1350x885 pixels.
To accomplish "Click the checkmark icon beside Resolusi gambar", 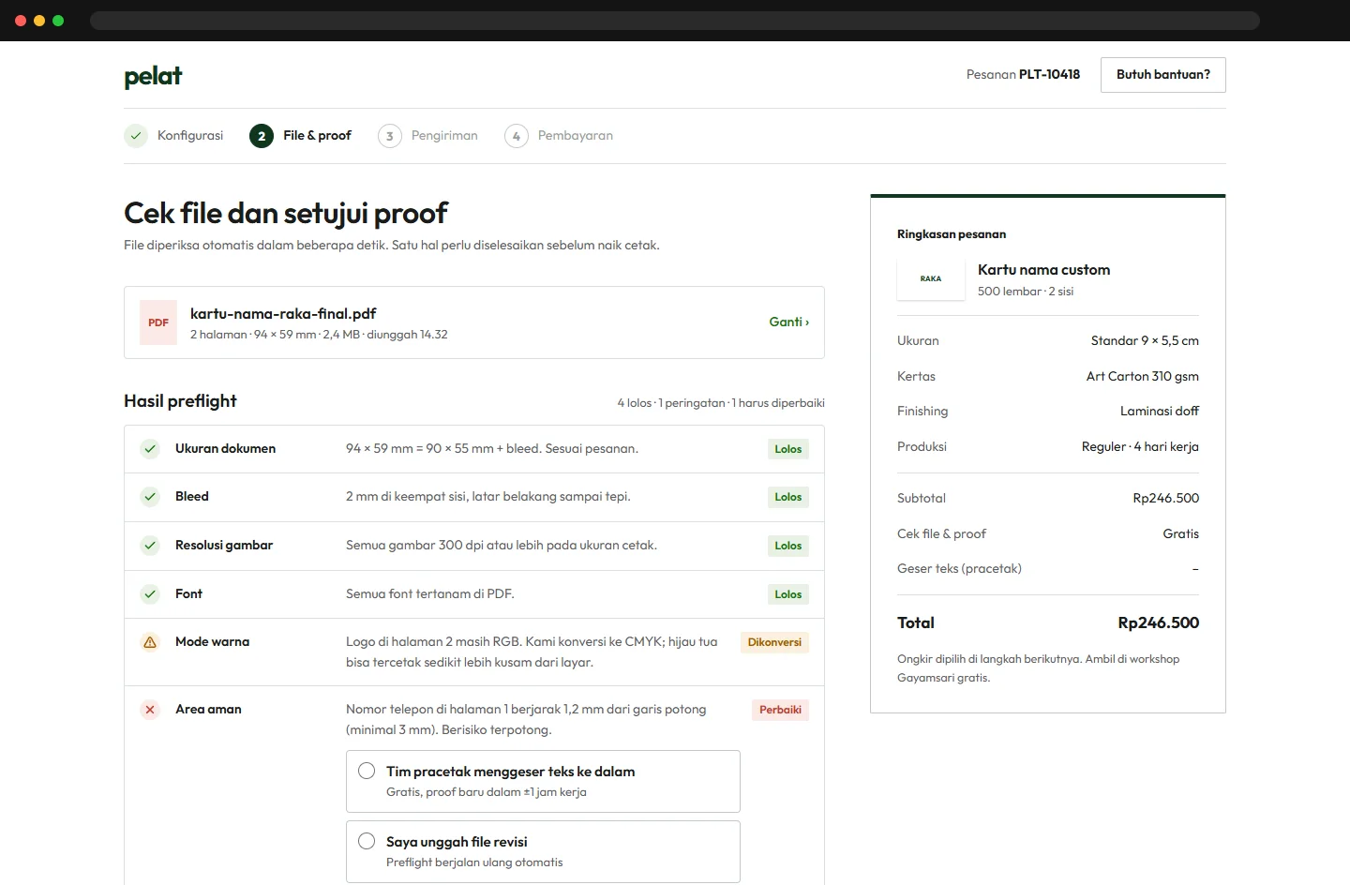I will 150,546.
